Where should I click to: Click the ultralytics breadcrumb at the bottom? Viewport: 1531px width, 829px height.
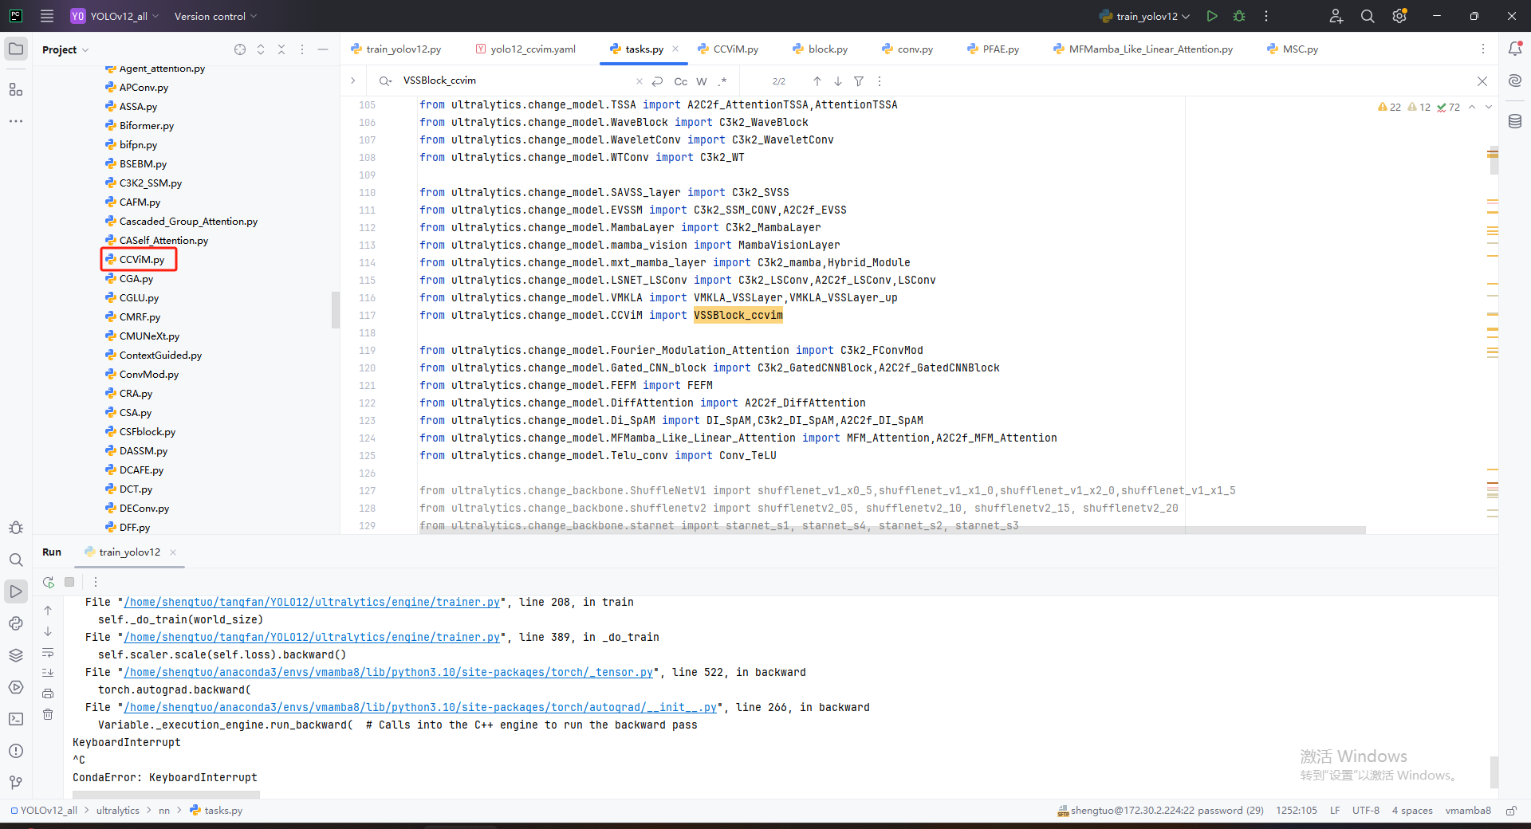[x=117, y=810]
